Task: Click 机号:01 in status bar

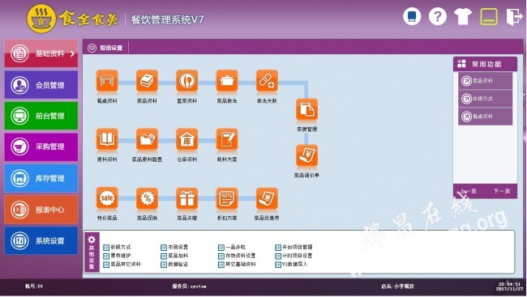Action: click(34, 286)
